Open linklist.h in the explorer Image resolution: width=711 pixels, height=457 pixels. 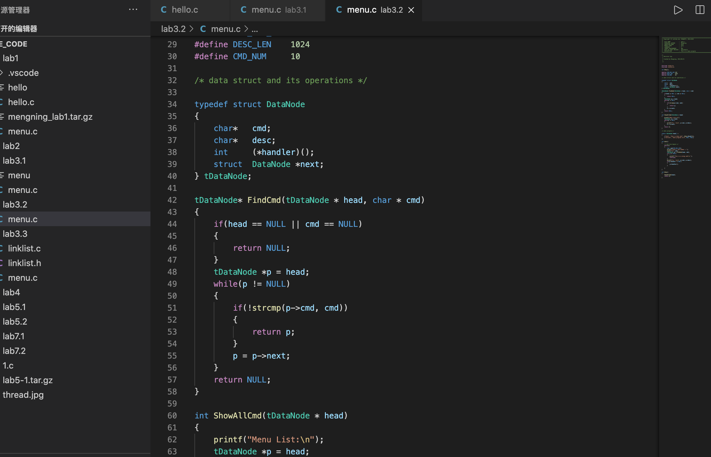pos(25,263)
